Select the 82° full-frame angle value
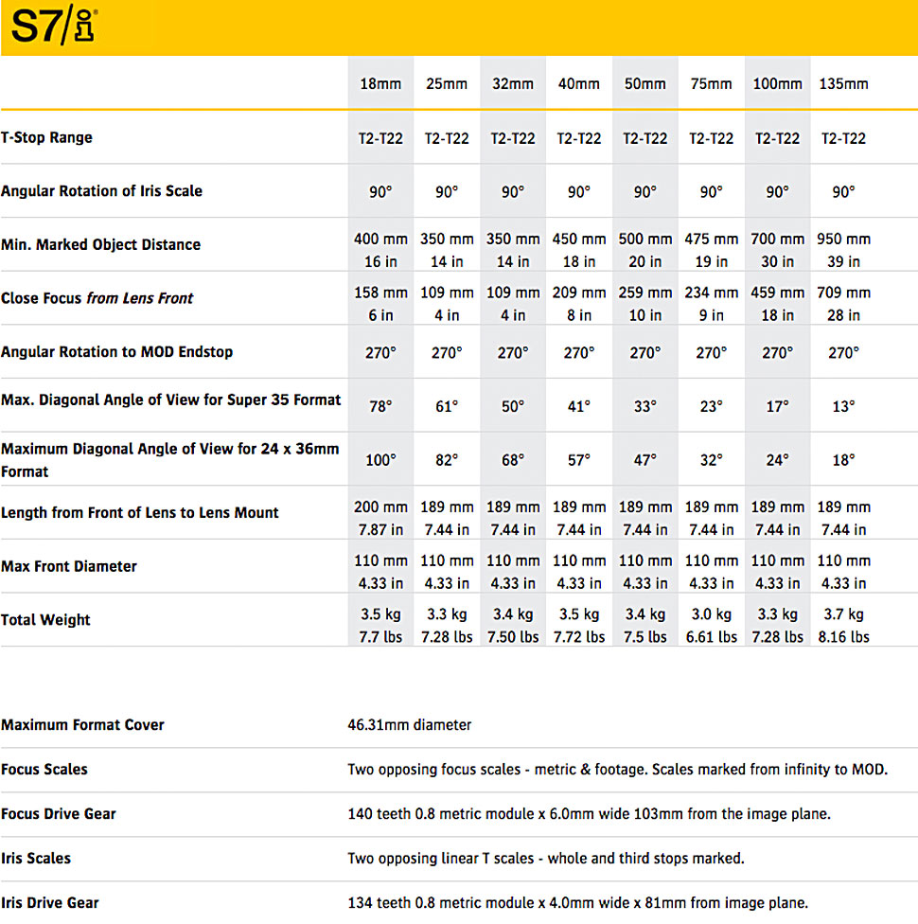This screenshot has width=918, height=924. (x=447, y=460)
